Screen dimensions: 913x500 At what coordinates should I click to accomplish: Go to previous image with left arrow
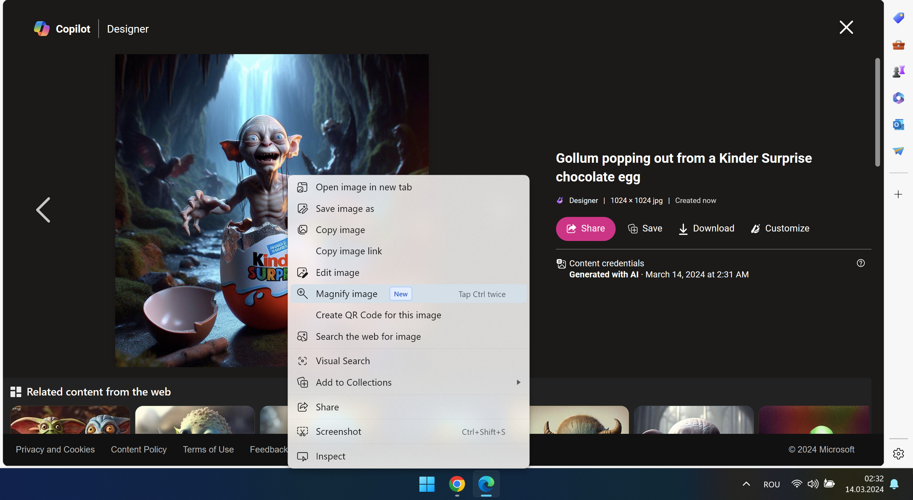(43, 210)
